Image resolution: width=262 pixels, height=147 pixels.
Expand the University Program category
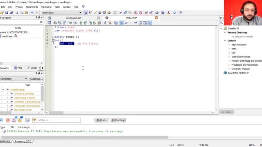229,69
